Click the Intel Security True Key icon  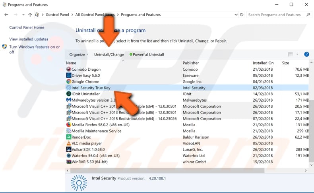pos(68,88)
